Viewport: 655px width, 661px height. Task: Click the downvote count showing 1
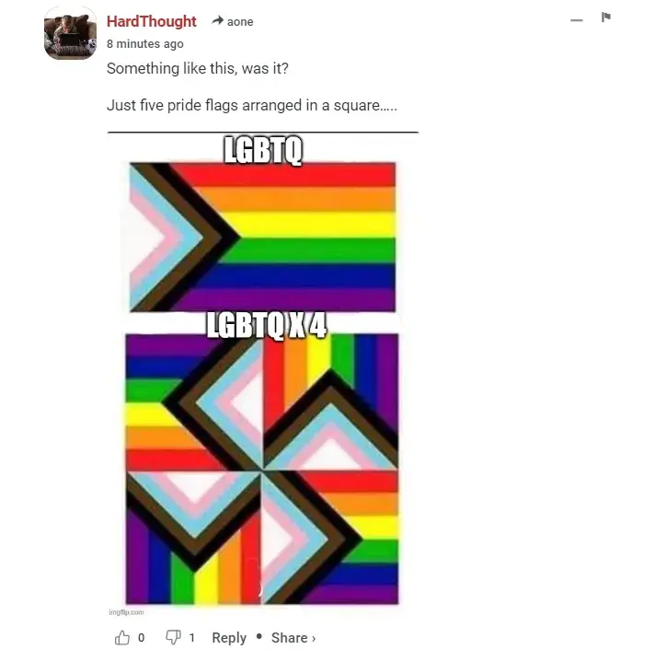(191, 637)
